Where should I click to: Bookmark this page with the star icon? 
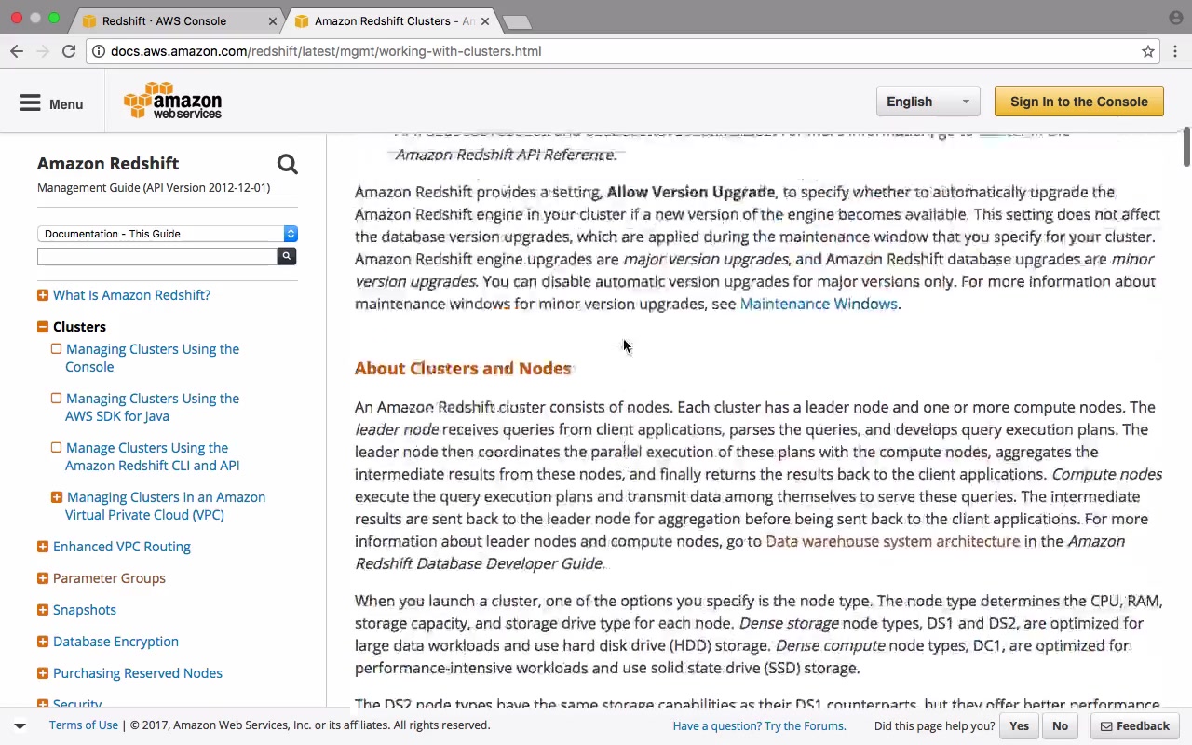(1148, 51)
